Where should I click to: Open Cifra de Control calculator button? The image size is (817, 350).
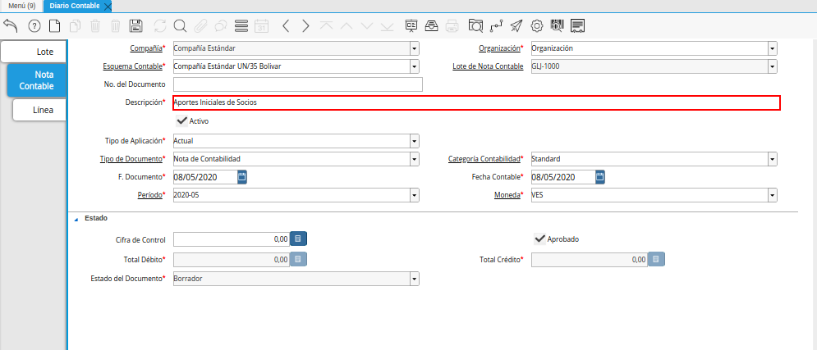tap(298, 239)
